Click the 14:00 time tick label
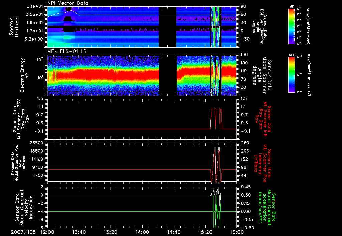The width and height of the screenshot is (342, 236). (x=142, y=232)
